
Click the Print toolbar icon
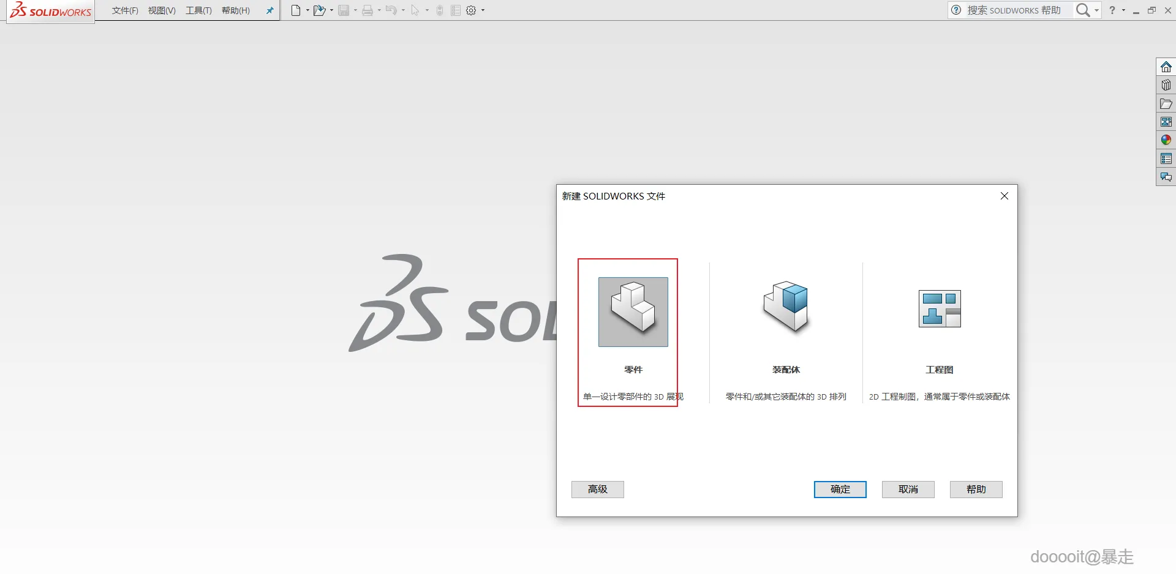(x=367, y=10)
